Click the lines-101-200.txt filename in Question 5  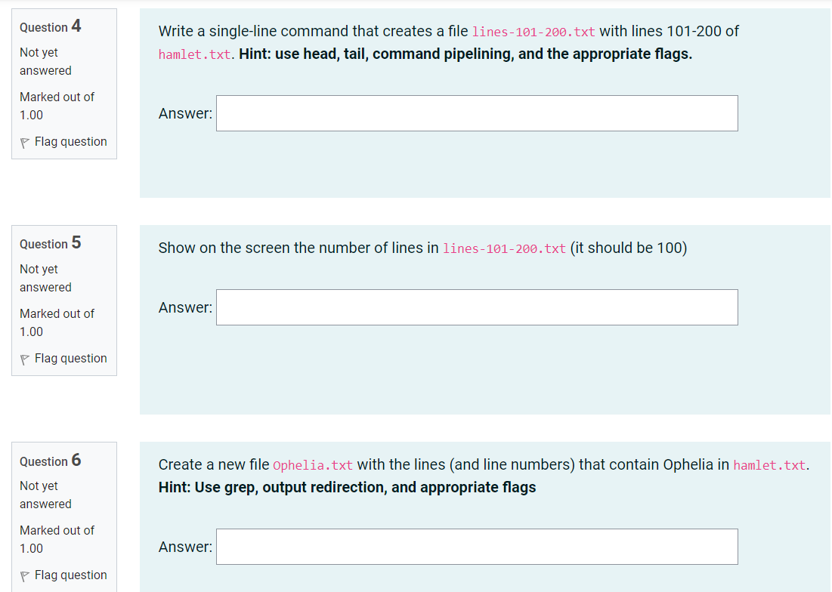pyautogui.click(x=504, y=248)
